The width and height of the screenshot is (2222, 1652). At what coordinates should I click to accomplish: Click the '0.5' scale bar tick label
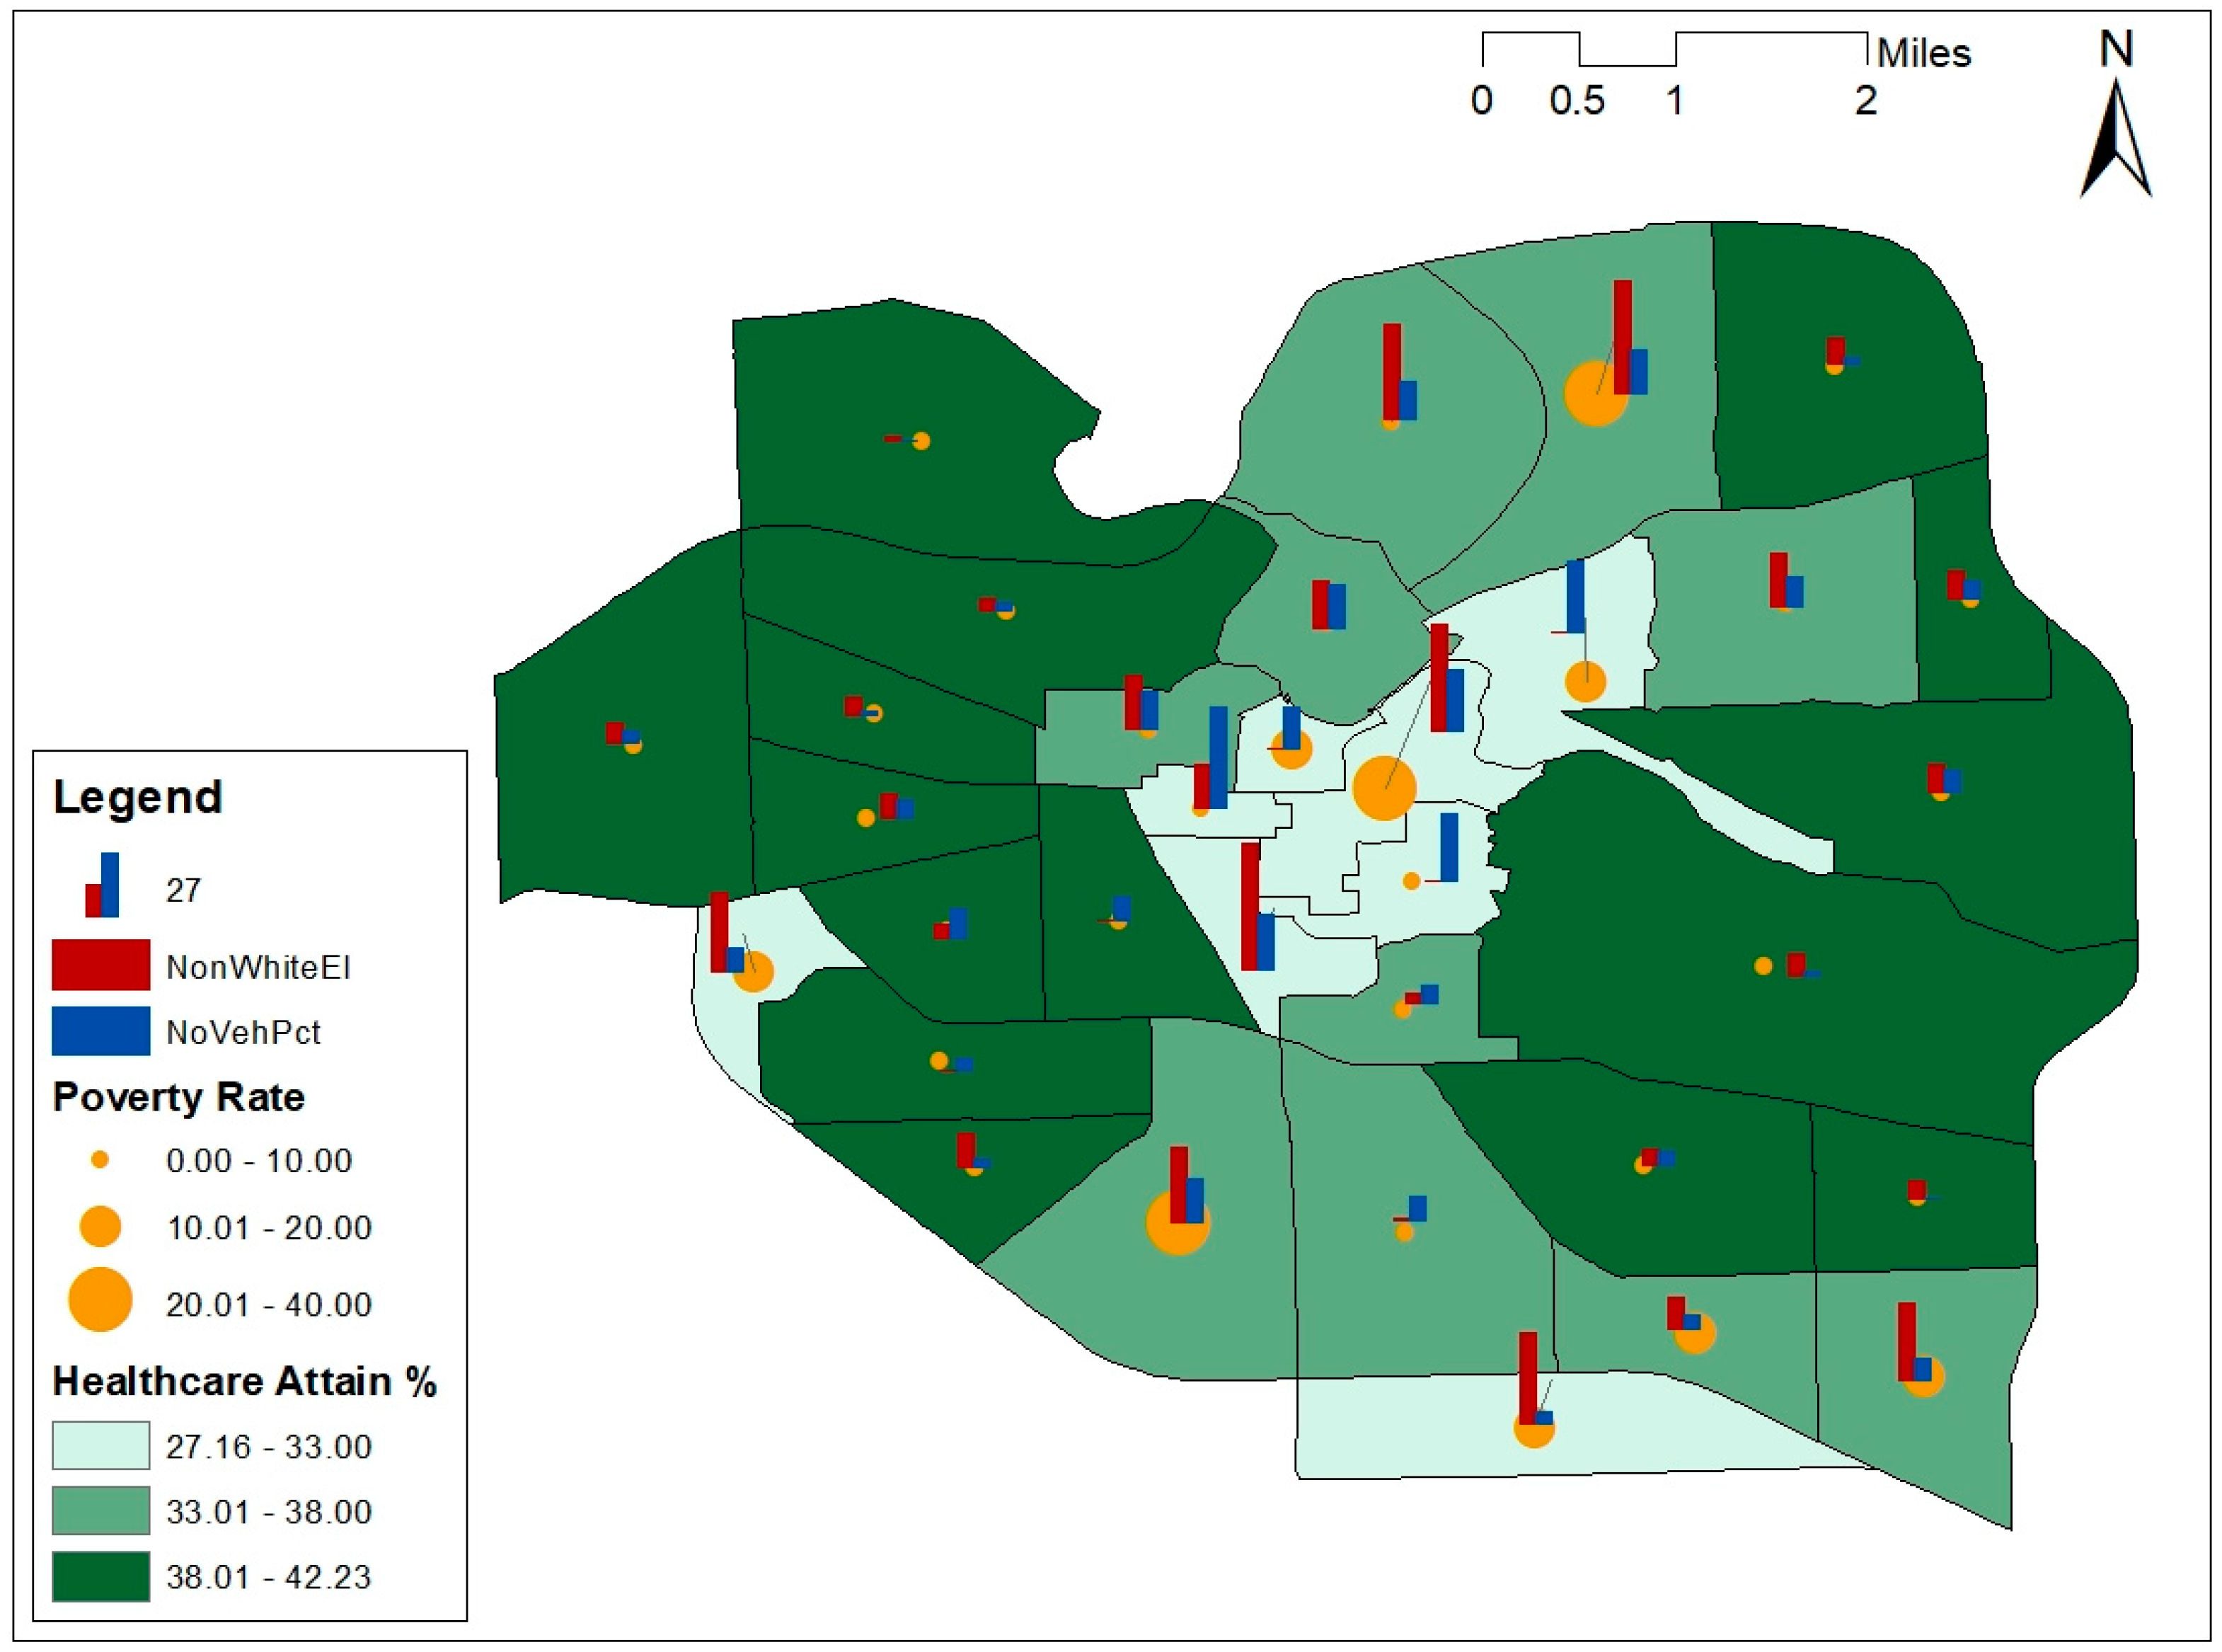point(1577,101)
